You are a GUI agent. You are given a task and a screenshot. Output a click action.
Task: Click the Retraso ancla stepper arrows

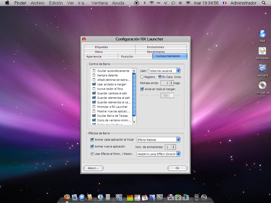[x=171, y=83]
